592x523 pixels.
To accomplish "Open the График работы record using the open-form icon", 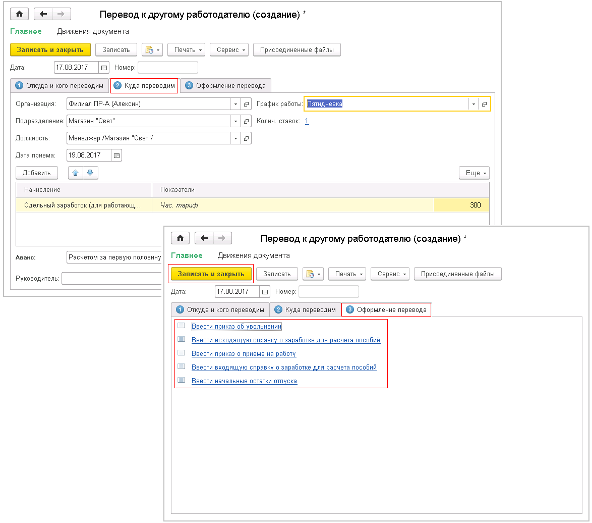I will [484, 104].
